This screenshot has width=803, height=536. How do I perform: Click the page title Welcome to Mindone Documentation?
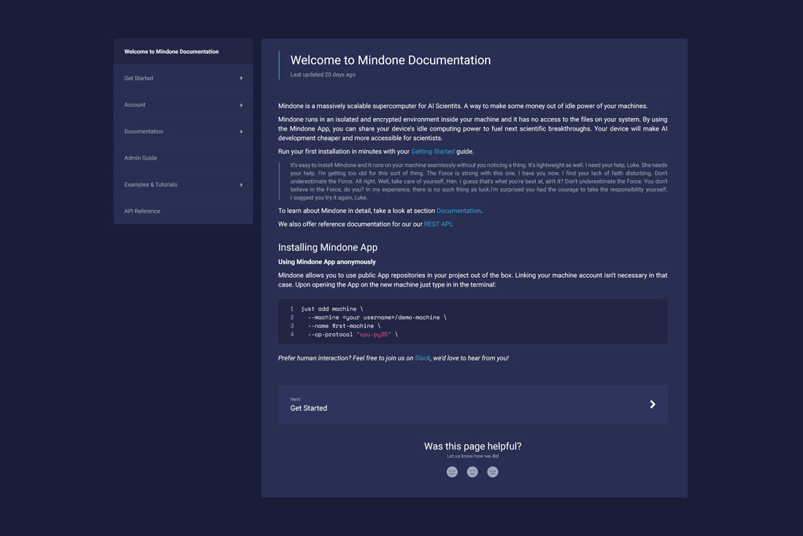[x=391, y=60]
